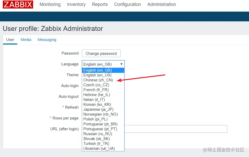
Task: Collapse the Language dropdown arrow
Action: pyautogui.click(x=121, y=64)
